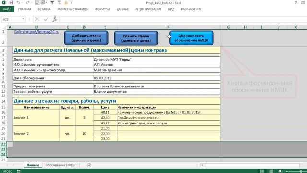Select the price cell 21,00

click(106, 128)
